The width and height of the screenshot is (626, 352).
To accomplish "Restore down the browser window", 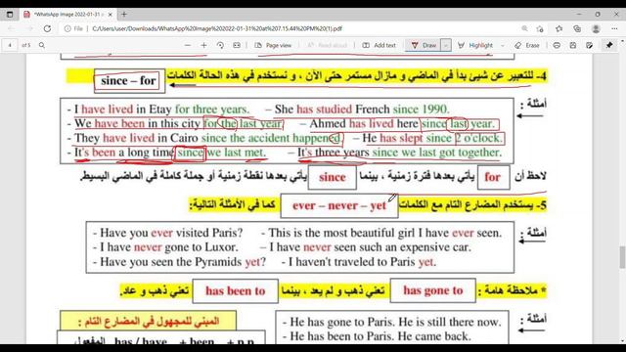I will tap(598, 15).
